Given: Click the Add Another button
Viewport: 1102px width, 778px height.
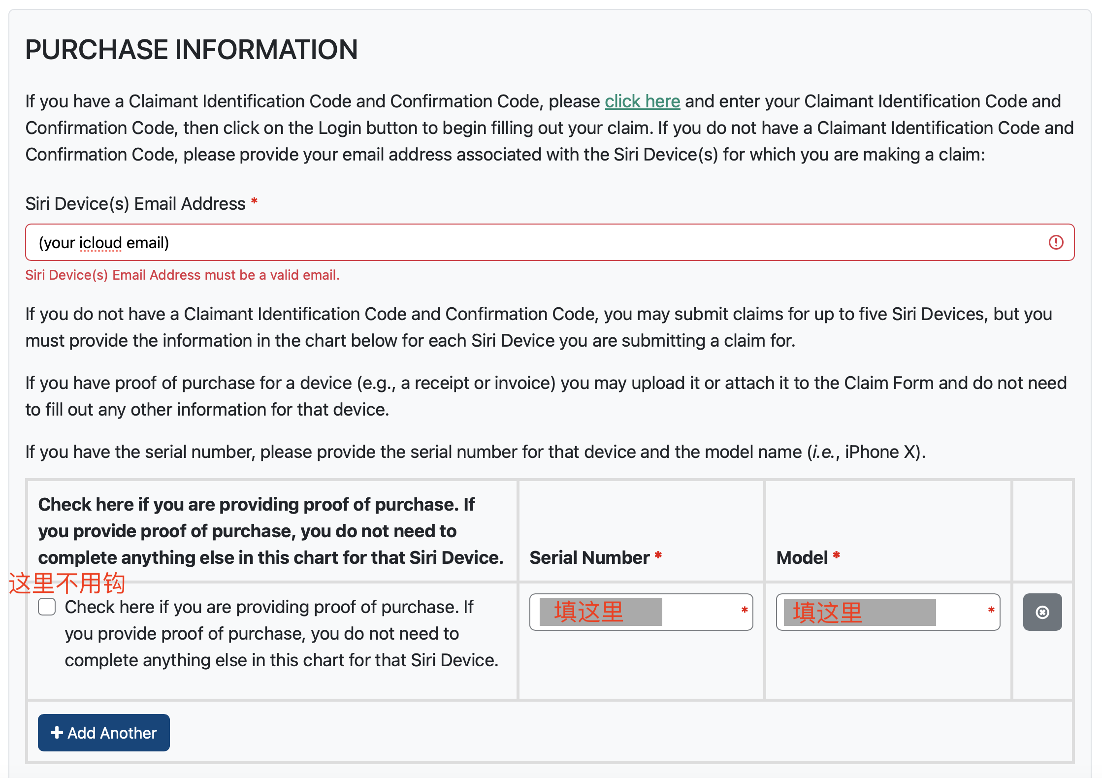Looking at the screenshot, I should [104, 733].
